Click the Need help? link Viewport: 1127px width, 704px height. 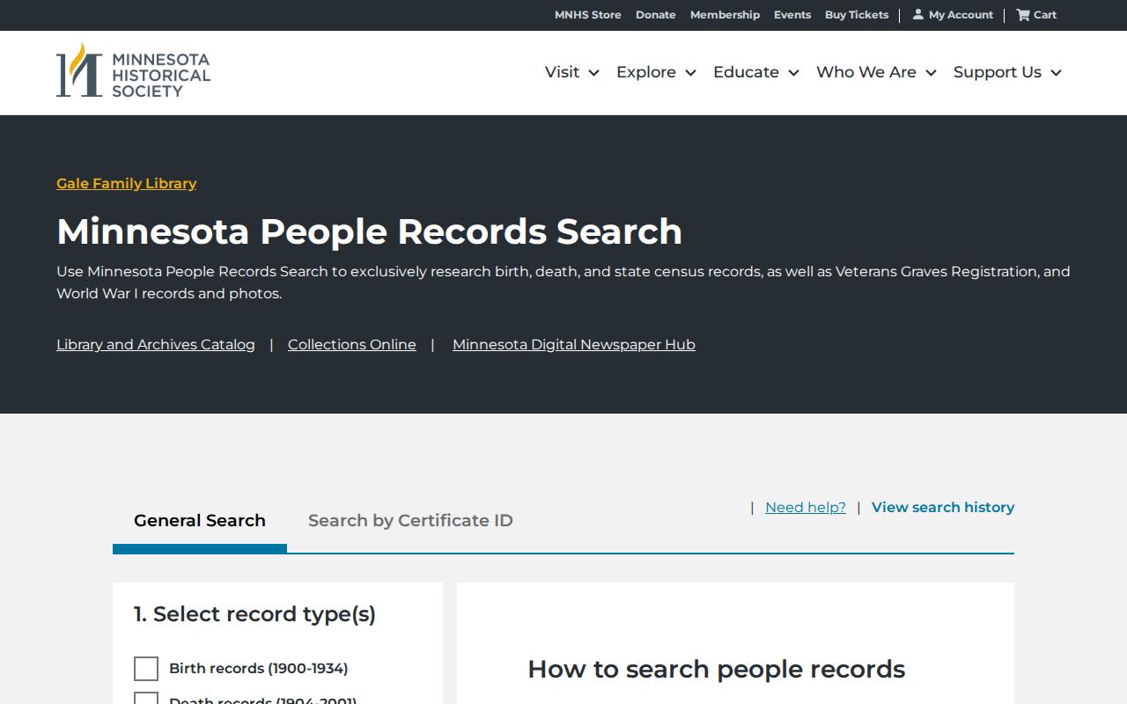(806, 507)
